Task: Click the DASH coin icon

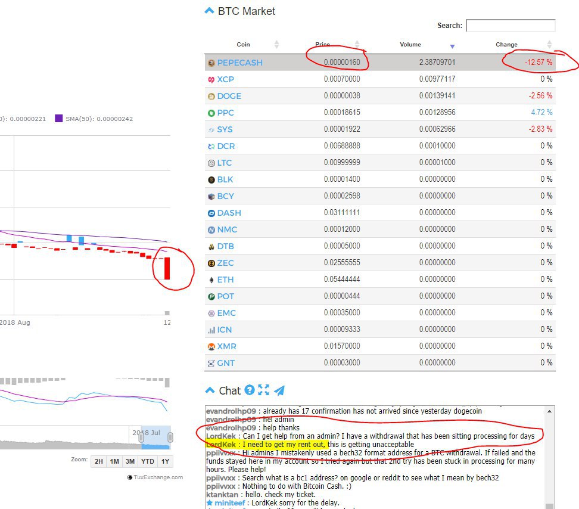Action: [x=211, y=213]
